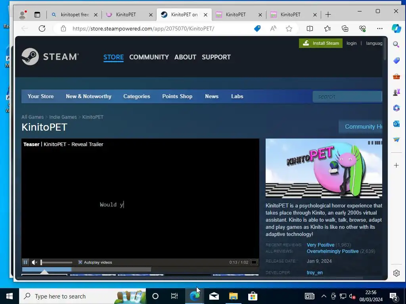Show hidden system tray icons
Screen dimensions: 406x304
(x=324, y=296)
